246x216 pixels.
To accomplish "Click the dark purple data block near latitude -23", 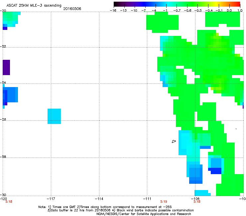I will (x=6, y=67).
